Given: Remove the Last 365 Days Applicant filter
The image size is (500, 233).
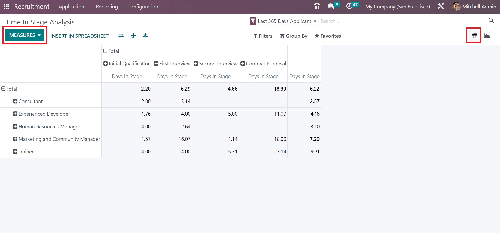Looking at the screenshot, I should coord(315,21).
